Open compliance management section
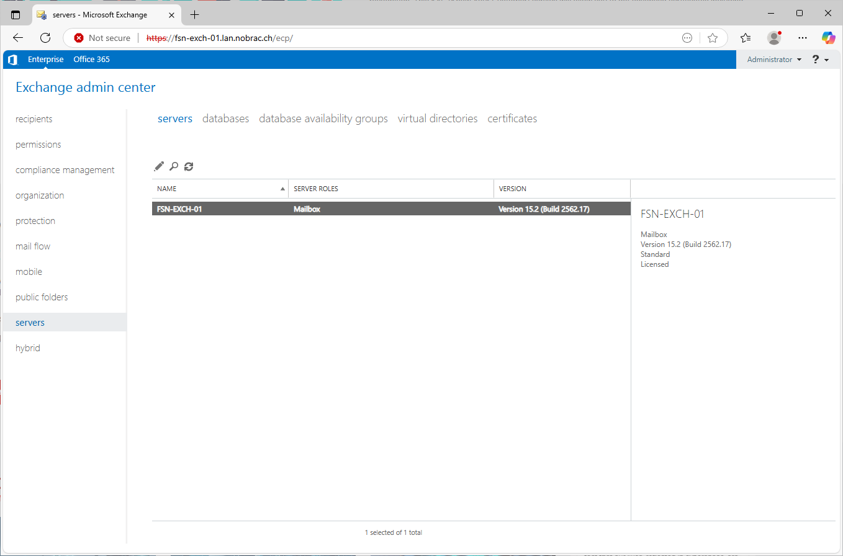Screen dimensions: 843x556 (65, 170)
